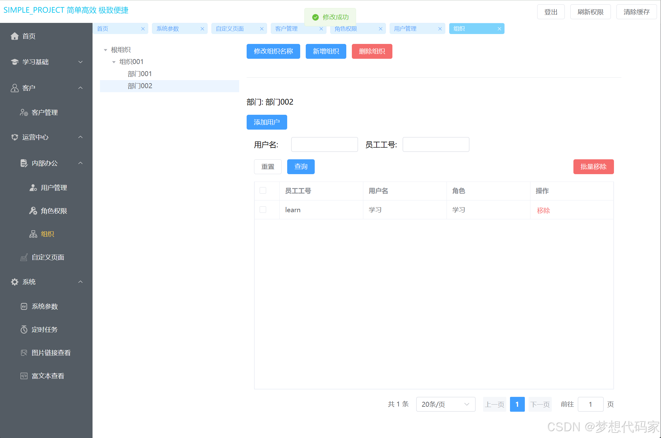661x438 pixels.
Task: Open 富文本查看 rich text viewer icon
Action: click(x=24, y=376)
